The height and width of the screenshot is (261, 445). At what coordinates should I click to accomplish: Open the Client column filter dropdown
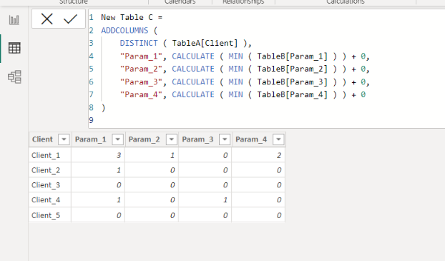coord(64,139)
